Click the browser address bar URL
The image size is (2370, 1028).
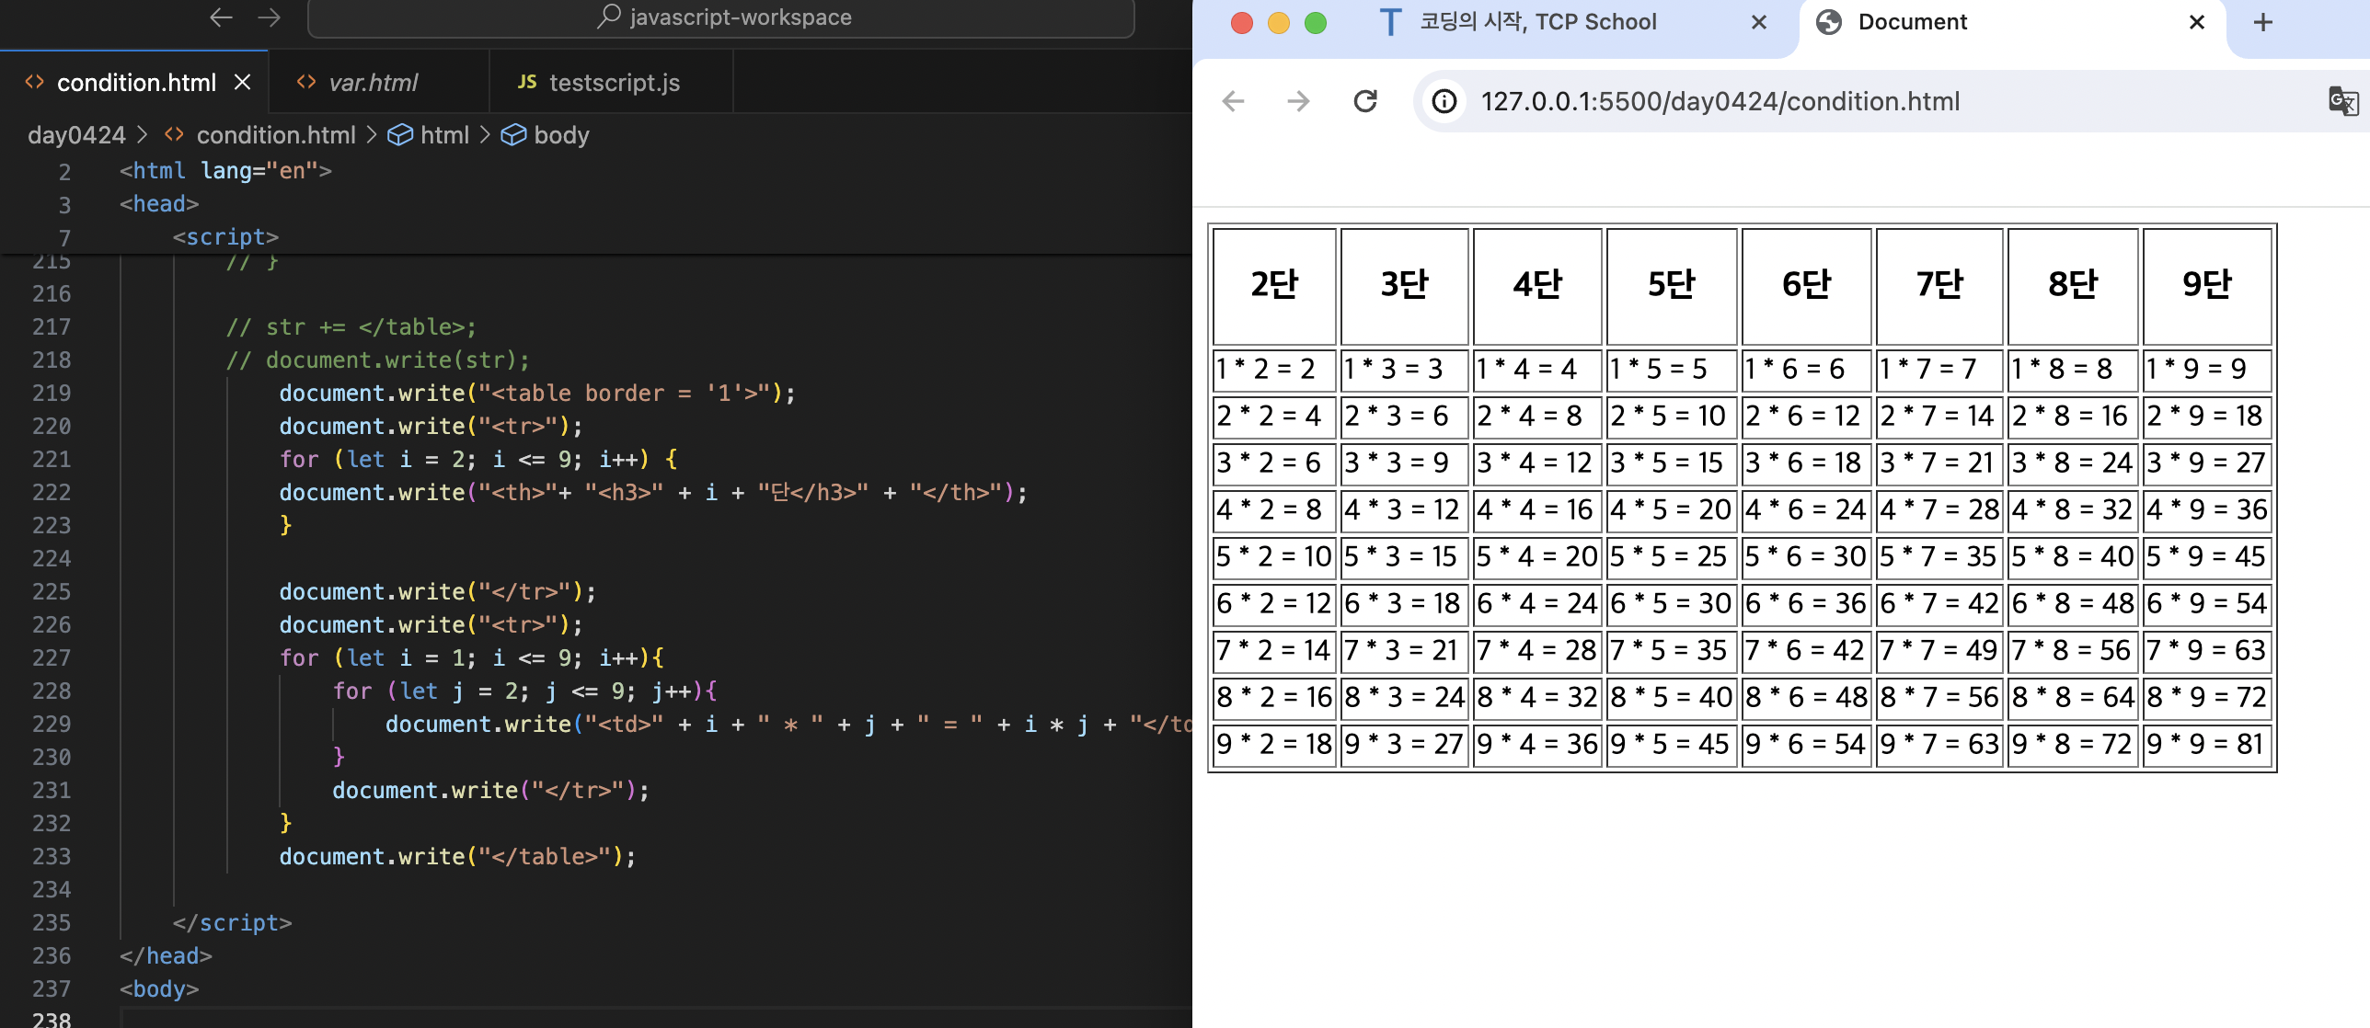coord(1720,101)
